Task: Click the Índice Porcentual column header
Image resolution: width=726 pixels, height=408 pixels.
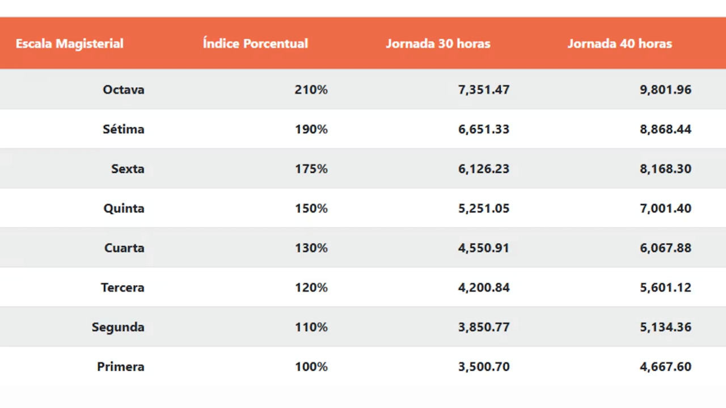Action: tap(255, 44)
